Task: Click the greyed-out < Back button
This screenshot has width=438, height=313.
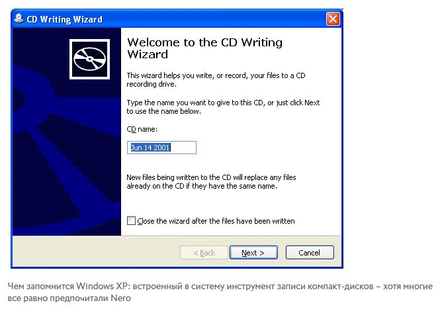Action: click(x=204, y=253)
